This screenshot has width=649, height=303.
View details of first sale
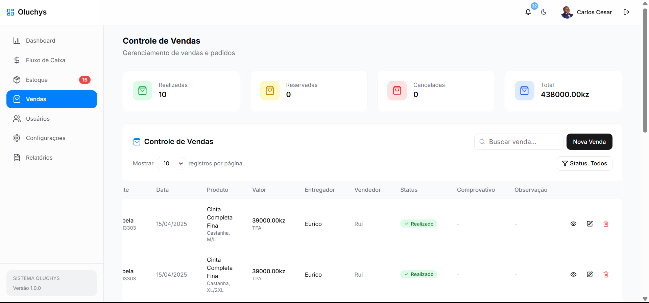click(x=573, y=224)
